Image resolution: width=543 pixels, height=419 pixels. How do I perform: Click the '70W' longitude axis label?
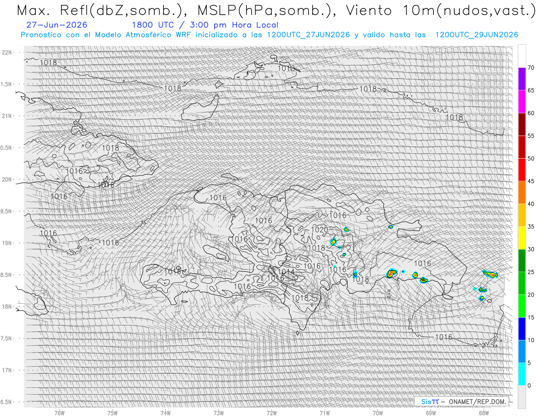coord(378,413)
